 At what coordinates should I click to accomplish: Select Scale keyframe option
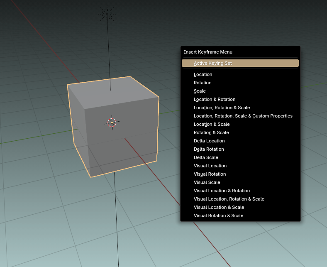click(x=240, y=91)
